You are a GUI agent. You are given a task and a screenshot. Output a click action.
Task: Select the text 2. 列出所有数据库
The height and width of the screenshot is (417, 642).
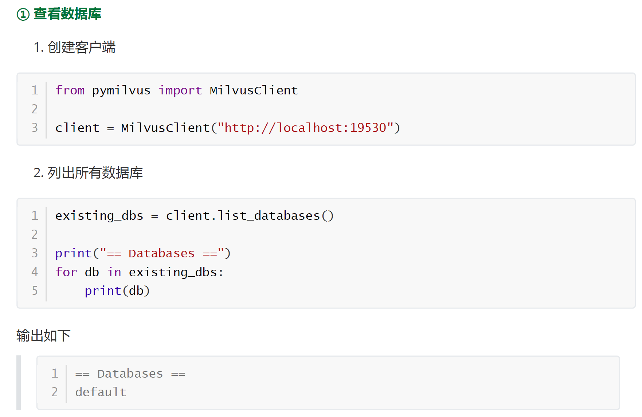[88, 173]
